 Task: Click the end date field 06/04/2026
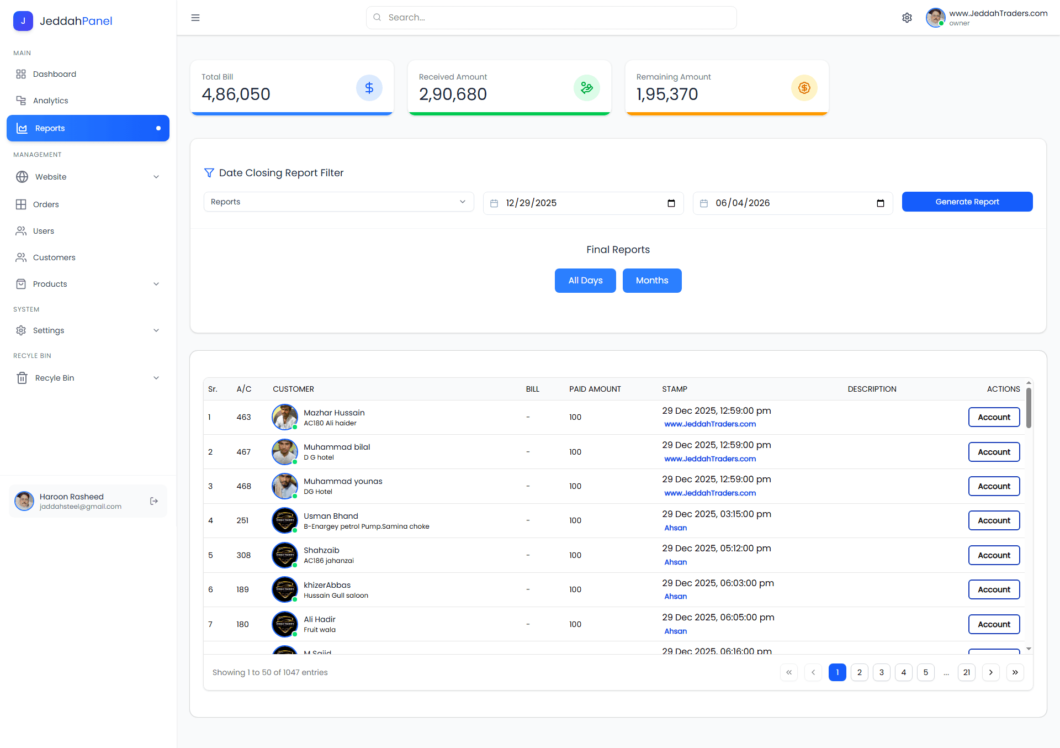point(793,203)
